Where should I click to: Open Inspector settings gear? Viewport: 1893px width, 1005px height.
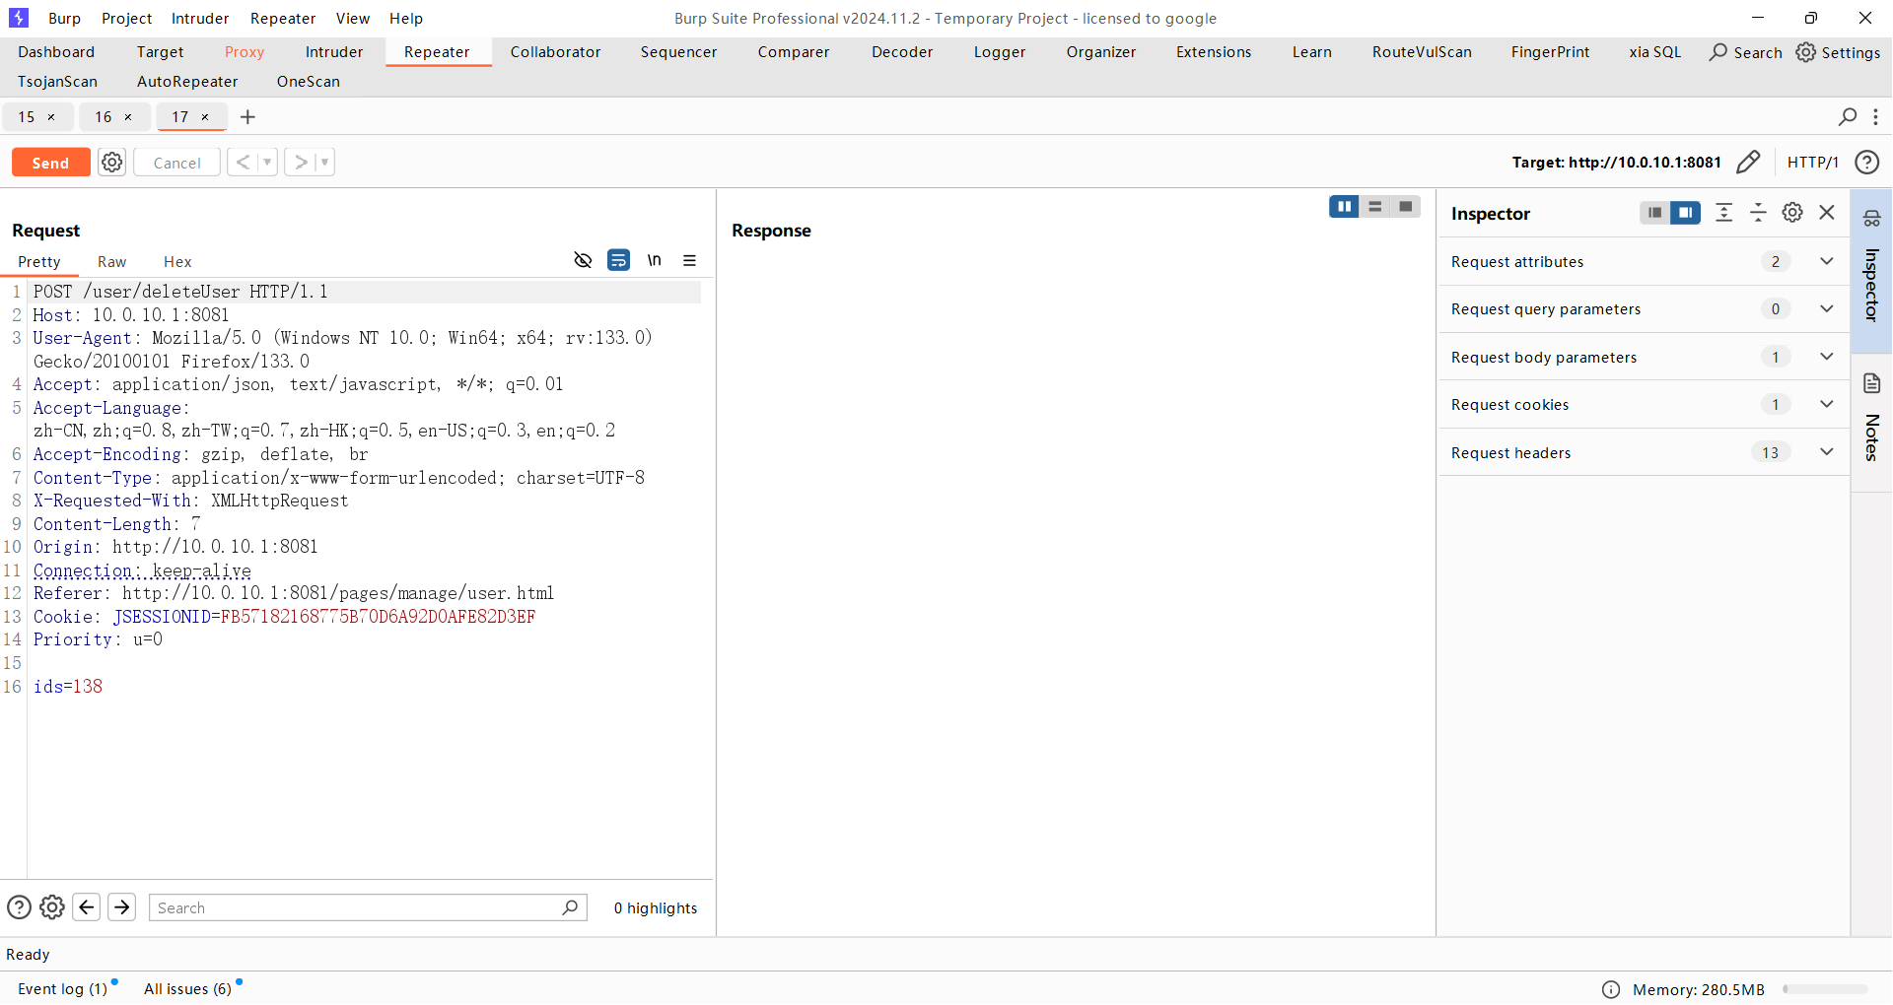tap(1792, 213)
